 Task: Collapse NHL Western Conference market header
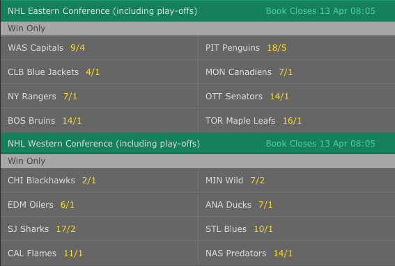198,144
